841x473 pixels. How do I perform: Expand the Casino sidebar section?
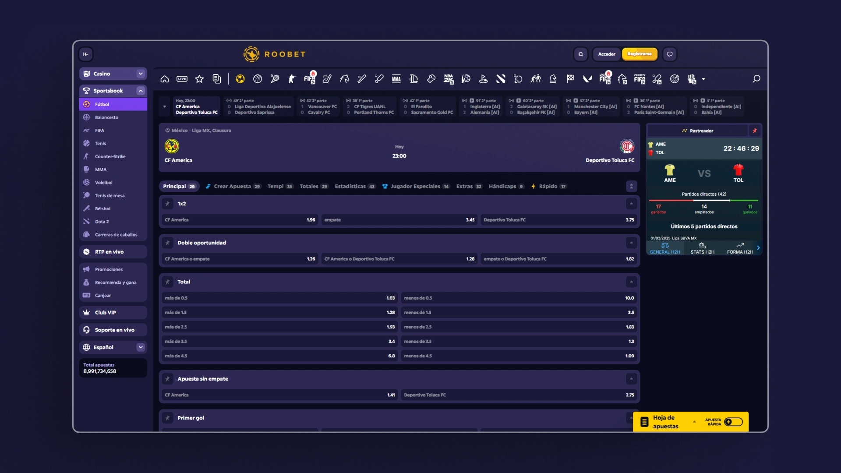[x=141, y=74]
